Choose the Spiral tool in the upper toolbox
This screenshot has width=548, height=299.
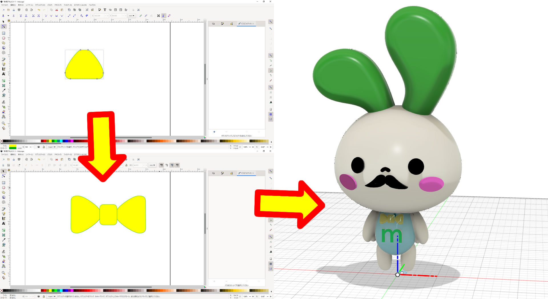(3, 53)
